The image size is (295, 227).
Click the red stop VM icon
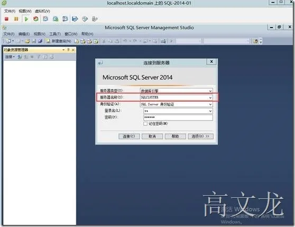(x=6, y=19)
